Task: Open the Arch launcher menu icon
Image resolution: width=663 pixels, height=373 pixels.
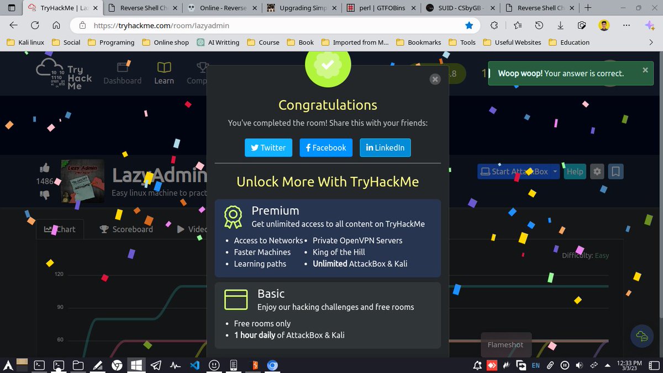Action: pos(8,365)
